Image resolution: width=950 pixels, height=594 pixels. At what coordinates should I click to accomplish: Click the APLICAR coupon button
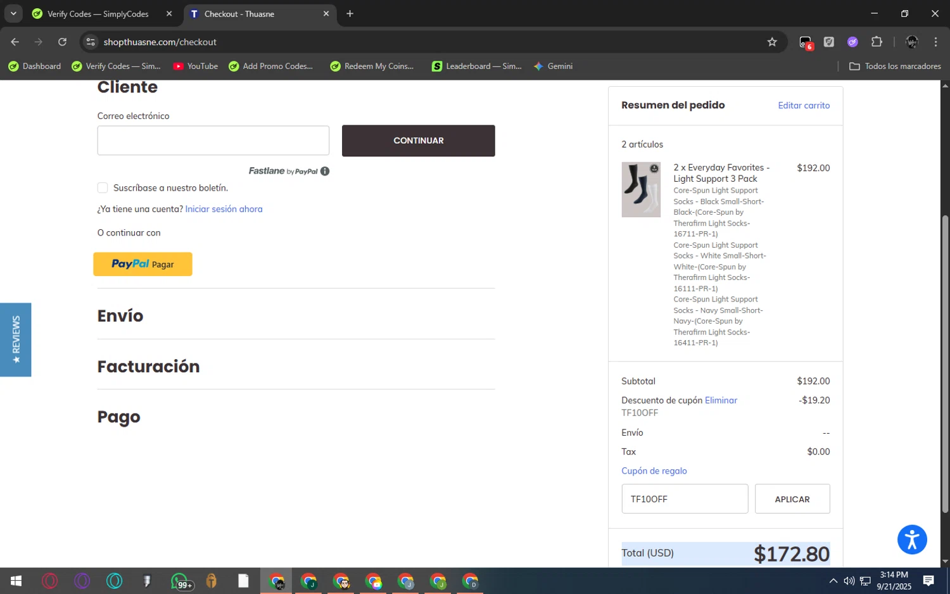click(792, 499)
